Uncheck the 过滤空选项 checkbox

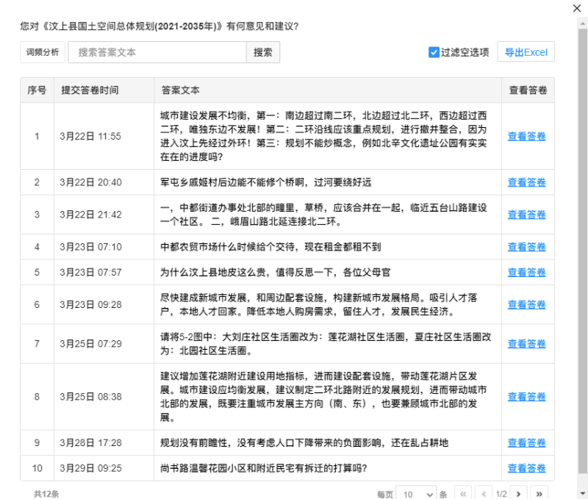tap(434, 52)
